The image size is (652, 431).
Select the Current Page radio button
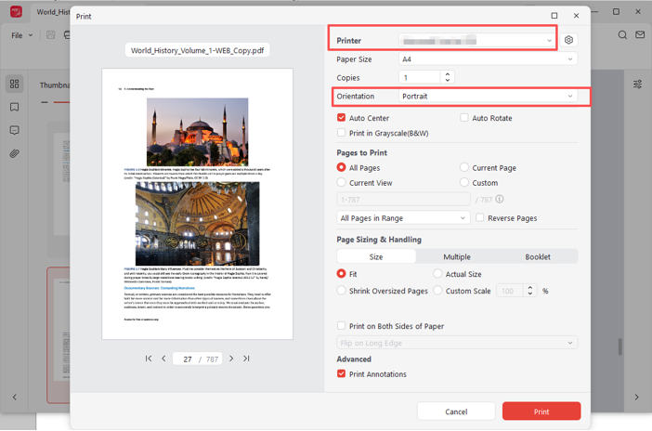pyautogui.click(x=464, y=168)
